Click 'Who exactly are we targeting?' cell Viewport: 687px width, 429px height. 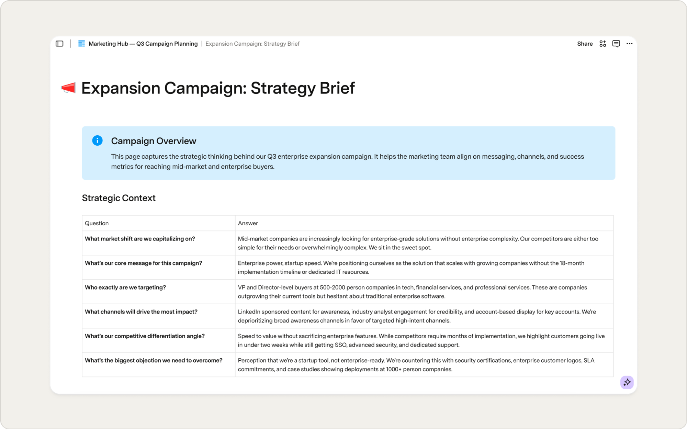click(159, 292)
